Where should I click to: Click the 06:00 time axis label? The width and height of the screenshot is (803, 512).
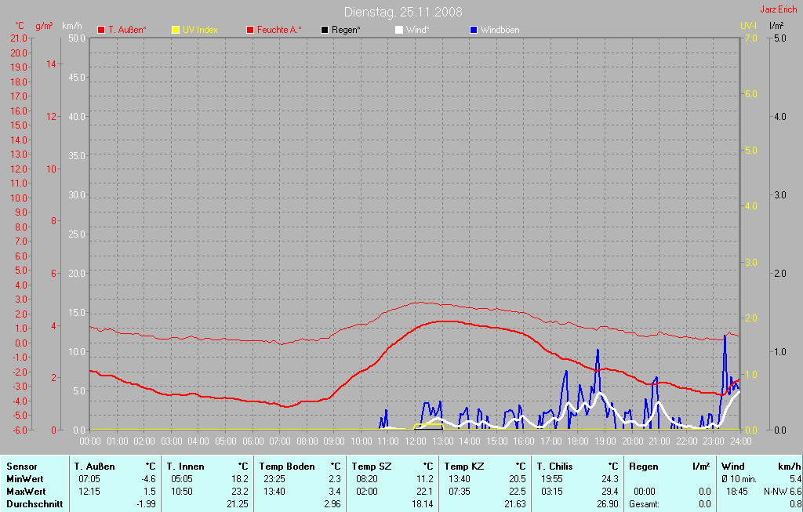click(x=253, y=441)
